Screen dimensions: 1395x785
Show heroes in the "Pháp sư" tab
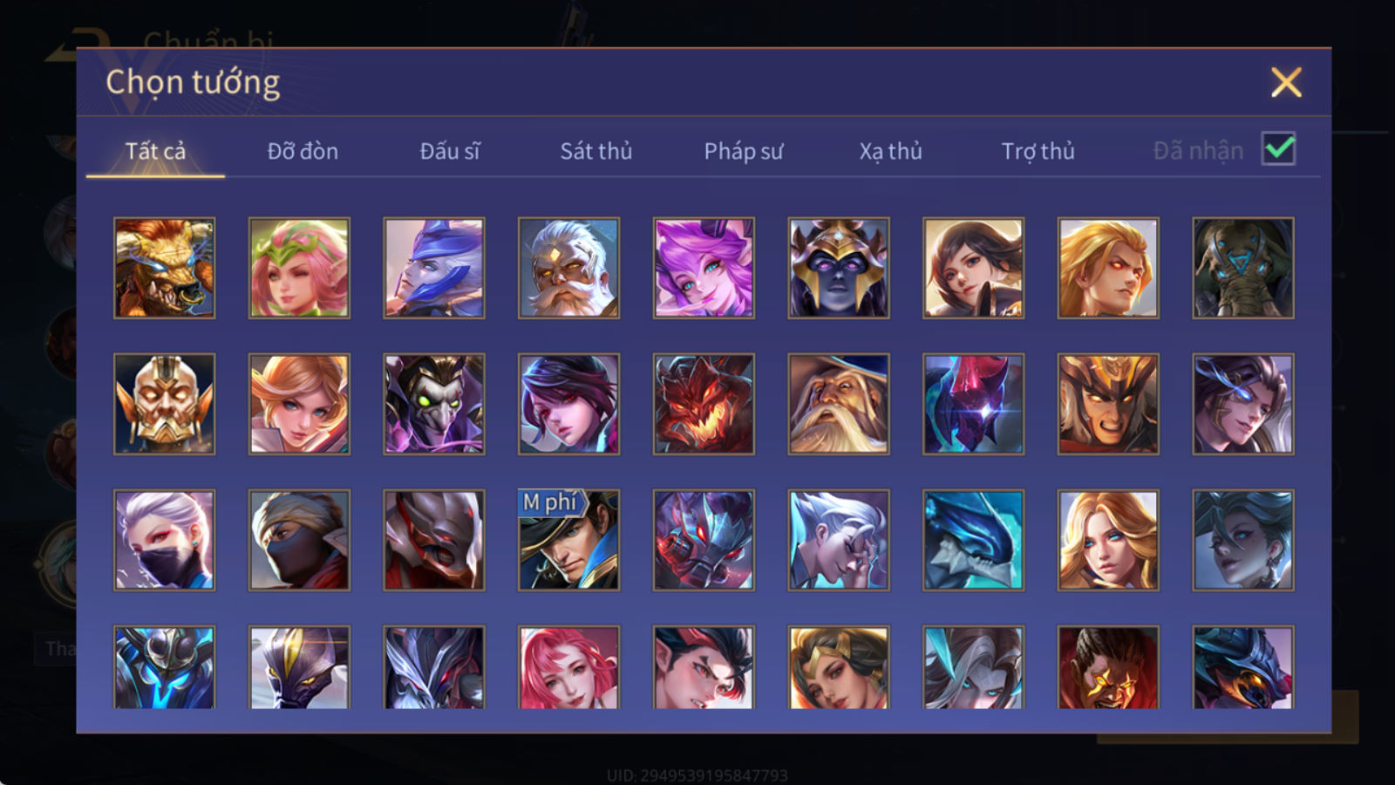click(x=744, y=151)
